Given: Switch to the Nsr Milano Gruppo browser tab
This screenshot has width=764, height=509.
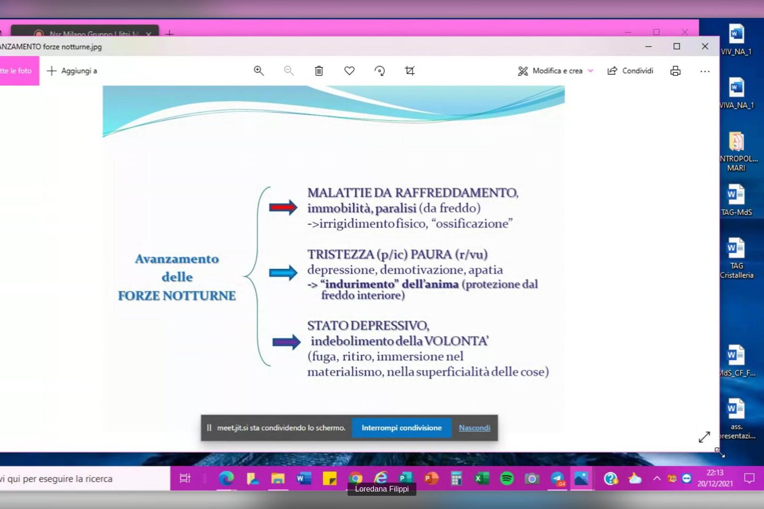Looking at the screenshot, I should point(85,32).
